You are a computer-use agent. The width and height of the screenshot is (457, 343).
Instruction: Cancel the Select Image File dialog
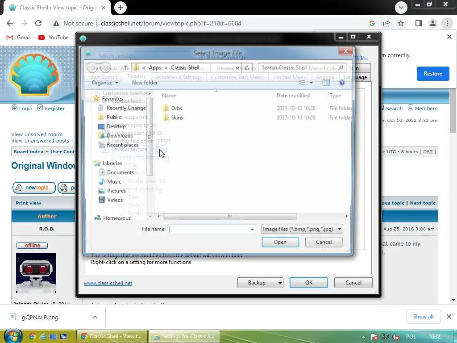tap(324, 242)
